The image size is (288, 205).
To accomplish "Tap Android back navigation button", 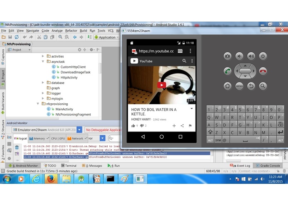I will 143,137.
